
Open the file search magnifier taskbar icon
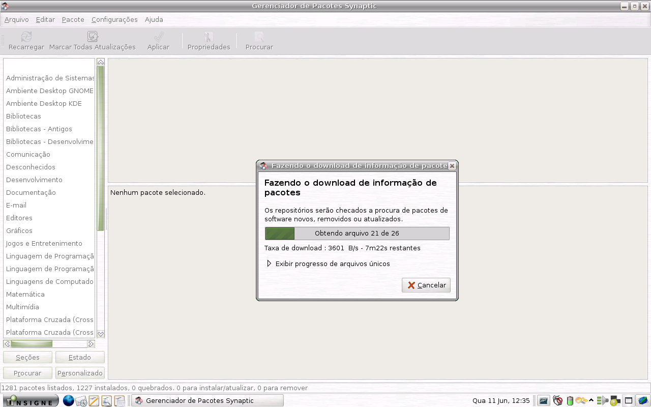[106, 401]
